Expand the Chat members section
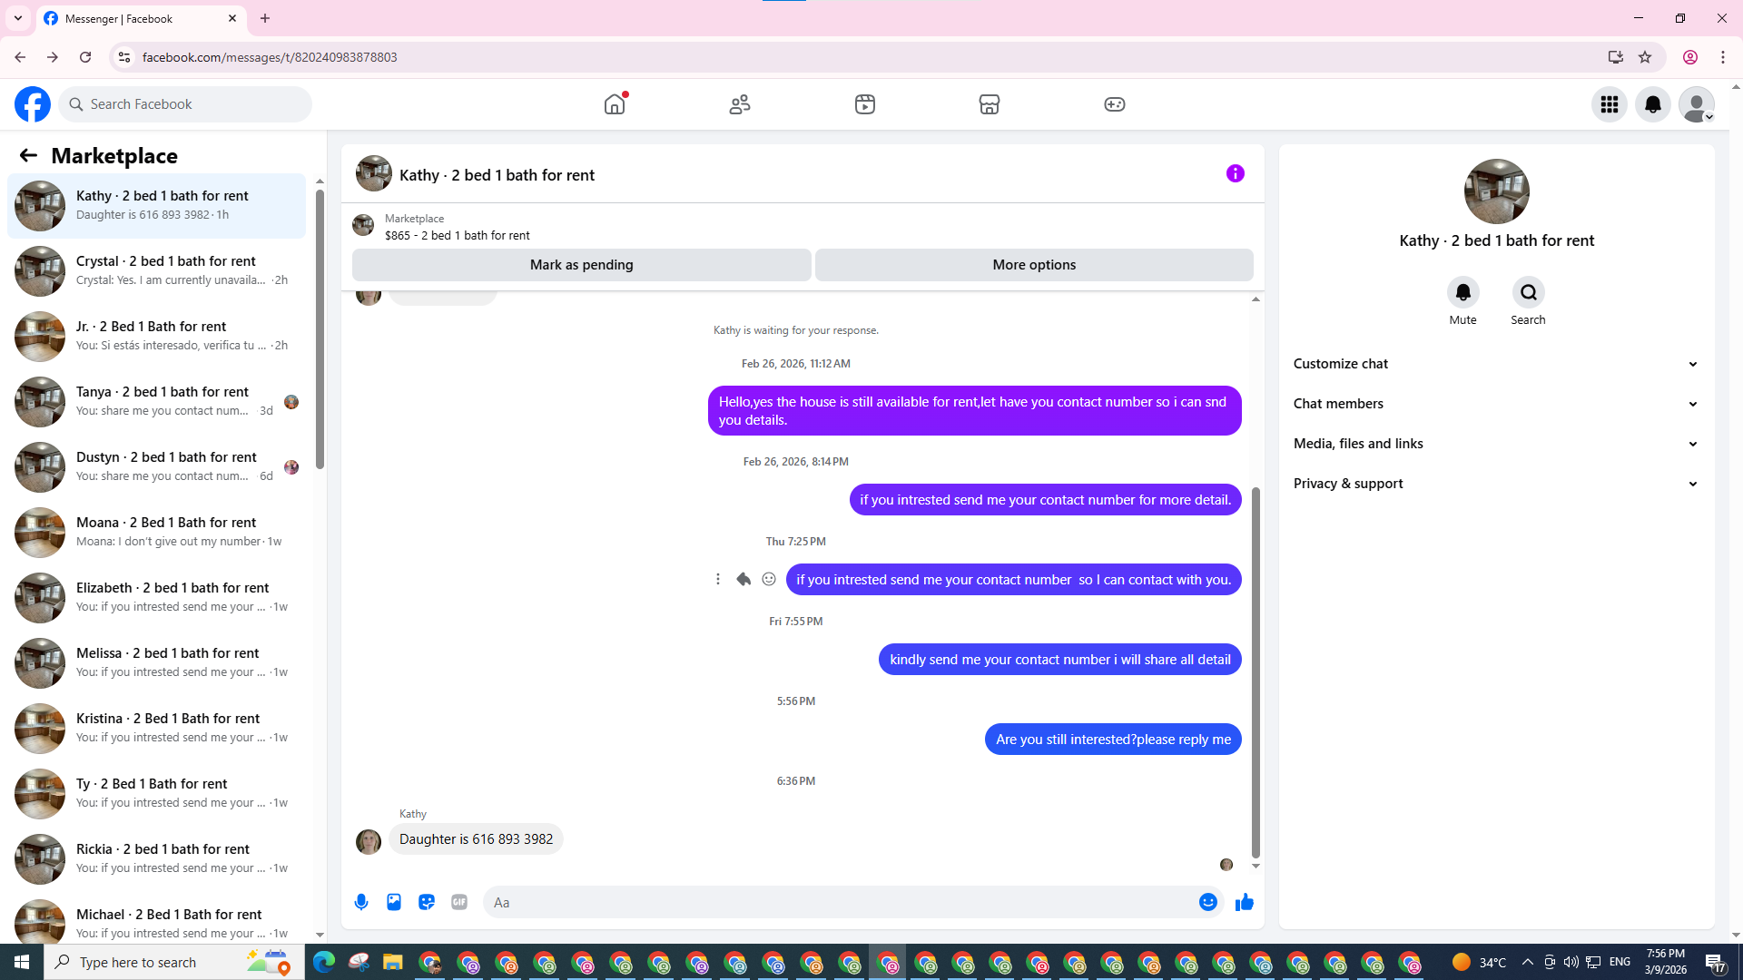This screenshot has height=980, width=1743. [1495, 404]
